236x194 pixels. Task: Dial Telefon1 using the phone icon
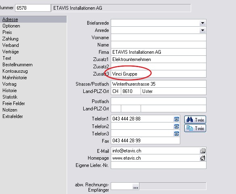click(x=177, y=119)
